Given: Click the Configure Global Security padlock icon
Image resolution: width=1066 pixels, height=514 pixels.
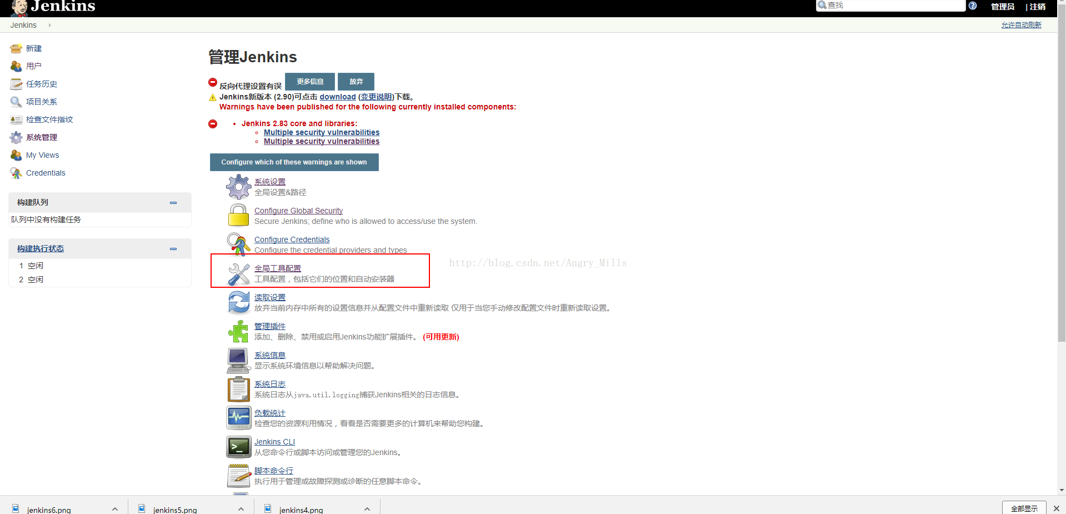Looking at the screenshot, I should click(x=239, y=216).
